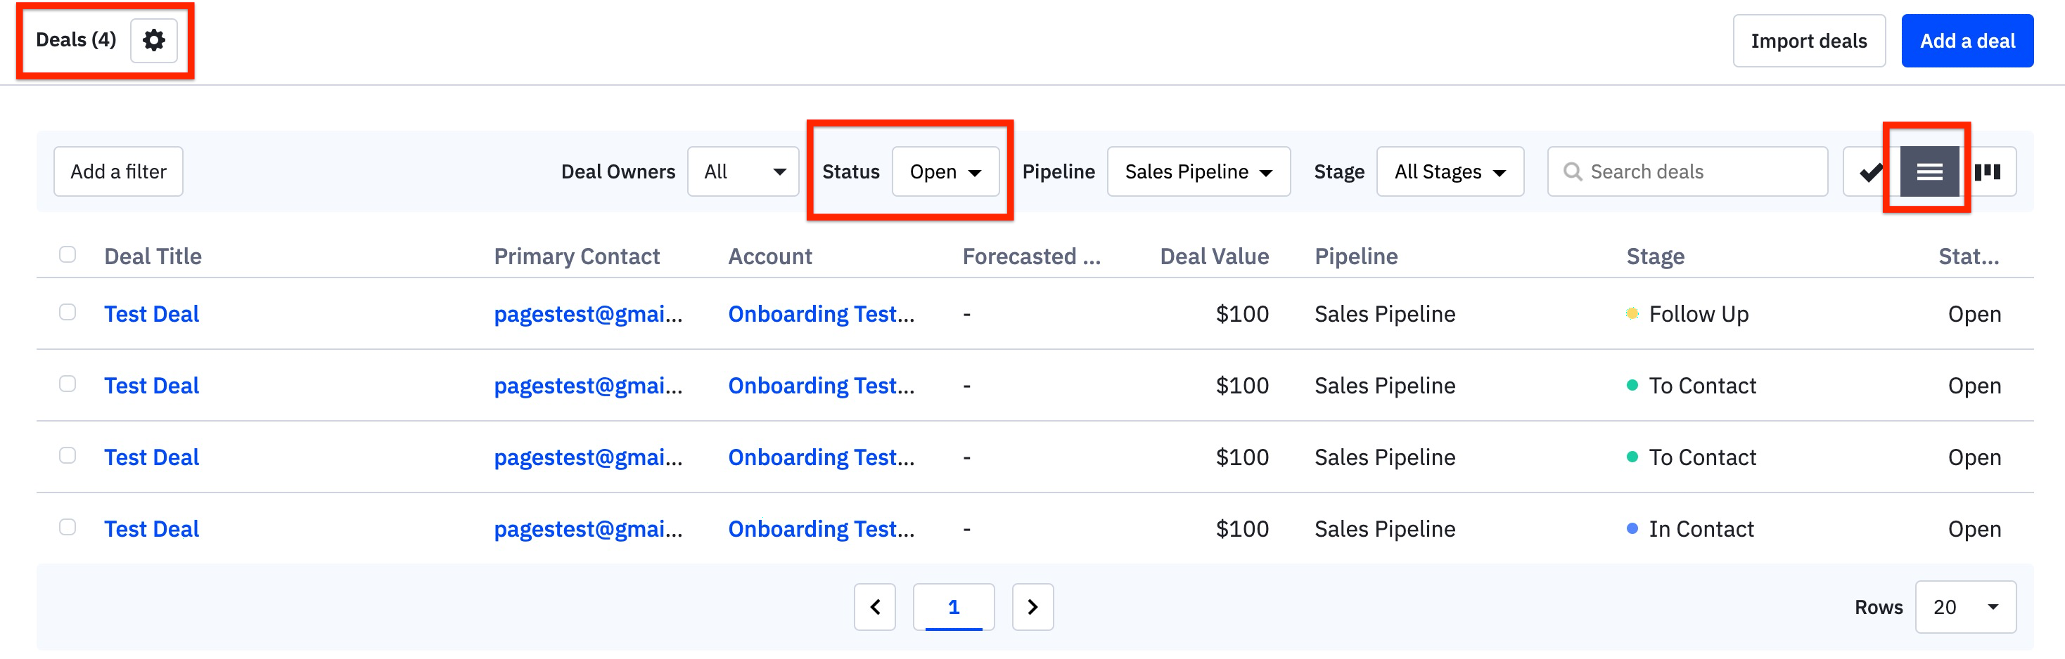Go to previous page arrow
2065x659 pixels.
click(x=874, y=607)
